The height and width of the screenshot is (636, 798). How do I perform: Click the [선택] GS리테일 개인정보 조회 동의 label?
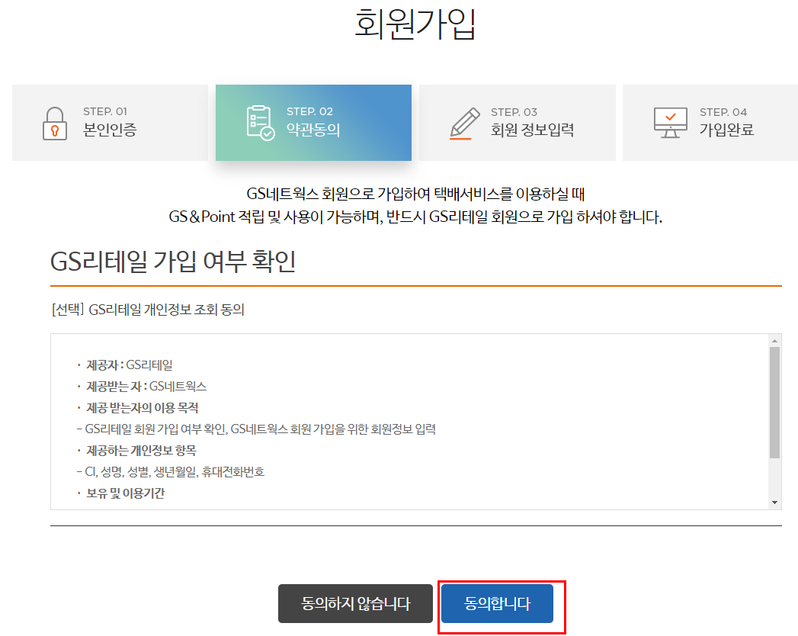pyautogui.click(x=148, y=310)
